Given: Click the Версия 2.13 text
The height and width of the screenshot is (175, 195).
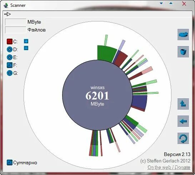Looking at the screenshot, I should (x=177, y=154).
